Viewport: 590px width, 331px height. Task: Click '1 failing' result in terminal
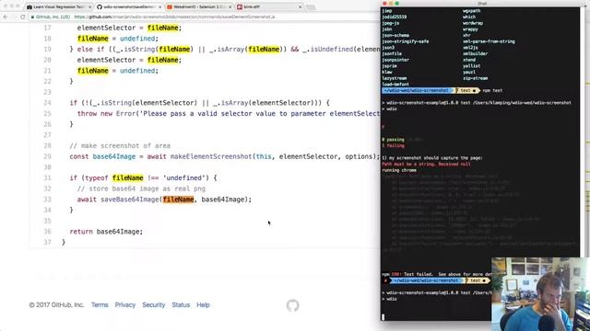[393, 145]
